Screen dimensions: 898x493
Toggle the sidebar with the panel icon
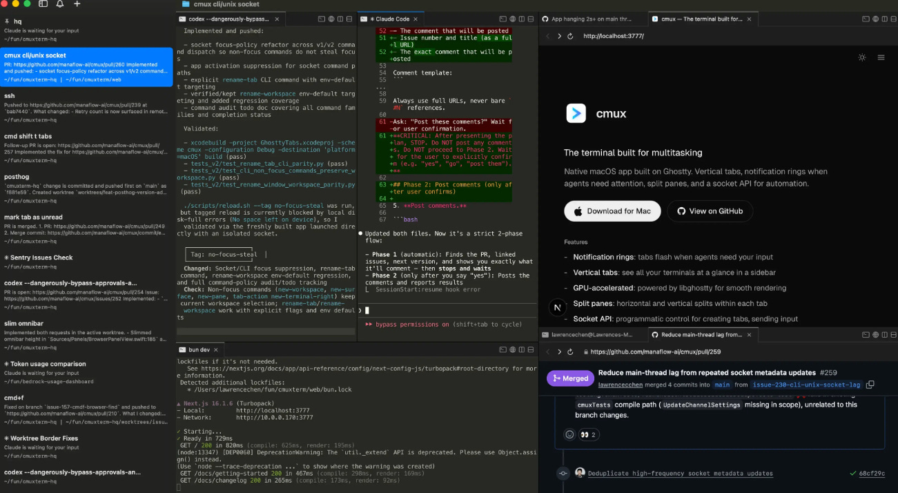point(43,4)
